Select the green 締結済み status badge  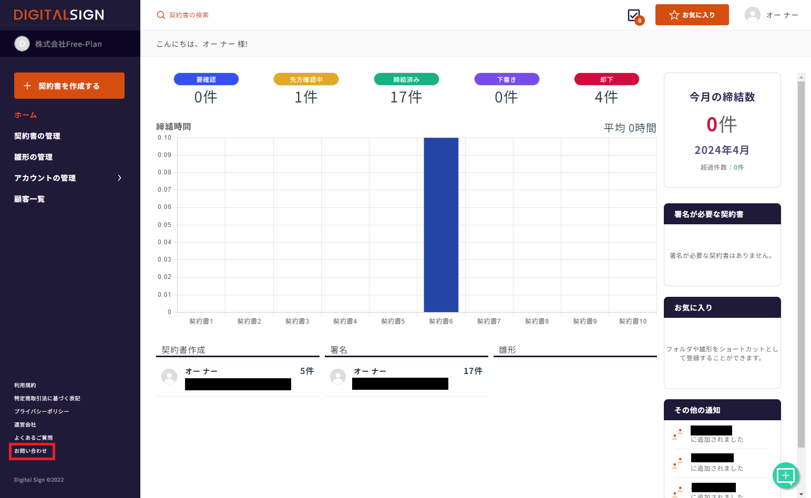pos(406,79)
